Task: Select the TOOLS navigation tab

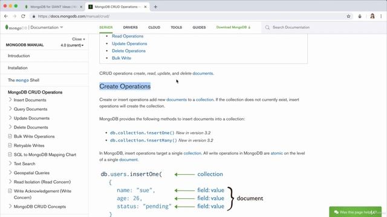Action: pyautogui.click(x=176, y=27)
